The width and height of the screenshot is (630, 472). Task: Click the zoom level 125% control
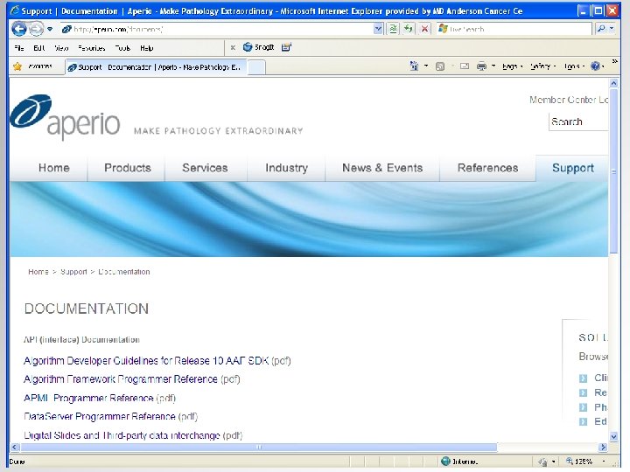click(585, 462)
